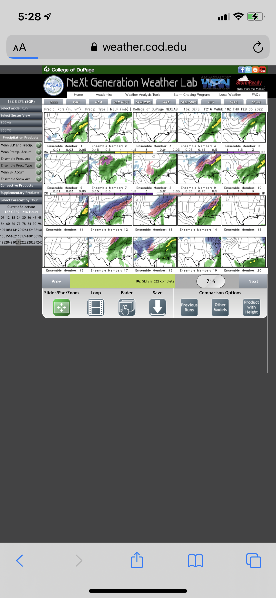Image resolution: width=276 pixels, height=598 pixels.
Task: Open the Ensemble Member 12 map thumbnail
Action: tap(110, 211)
